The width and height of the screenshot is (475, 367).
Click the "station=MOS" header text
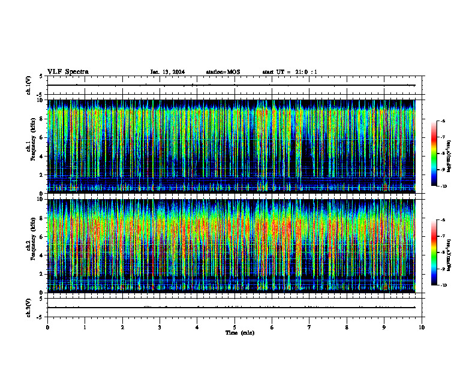[x=223, y=72]
